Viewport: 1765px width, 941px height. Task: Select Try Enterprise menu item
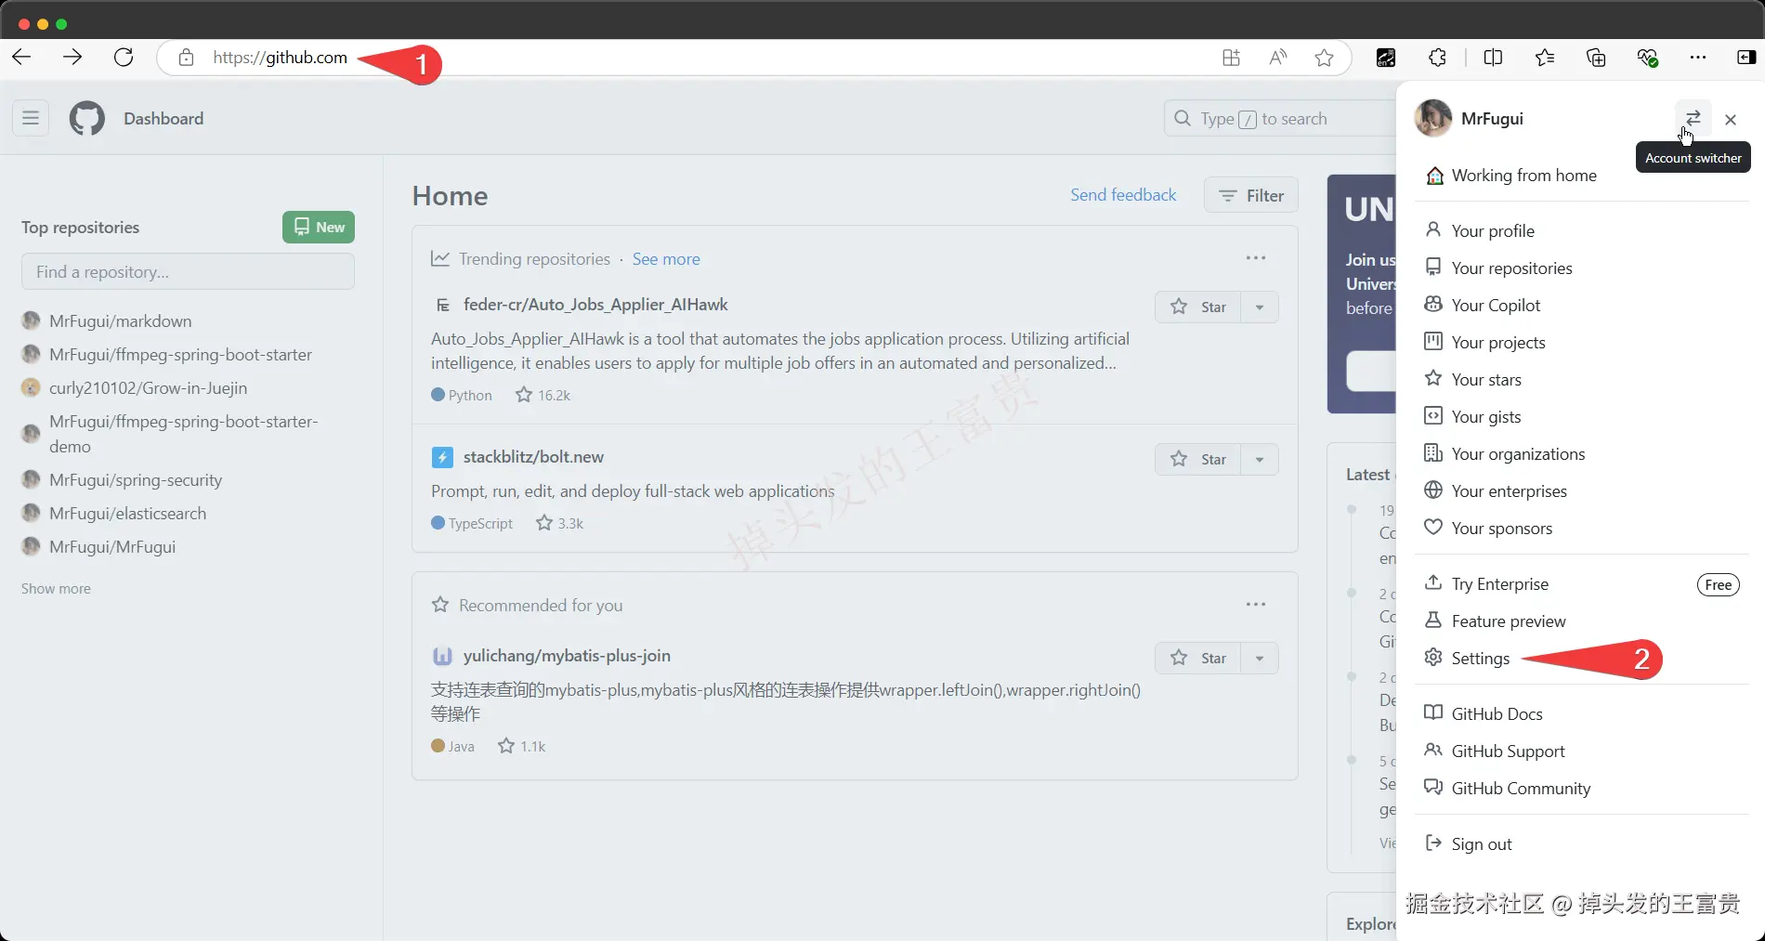[x=1581, y=583]
